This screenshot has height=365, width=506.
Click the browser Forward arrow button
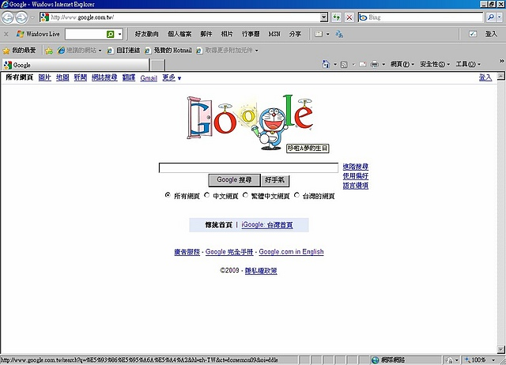pos(21,17)
